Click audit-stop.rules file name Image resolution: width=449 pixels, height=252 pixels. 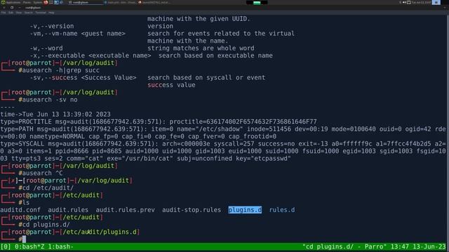[x=192, y=210]
